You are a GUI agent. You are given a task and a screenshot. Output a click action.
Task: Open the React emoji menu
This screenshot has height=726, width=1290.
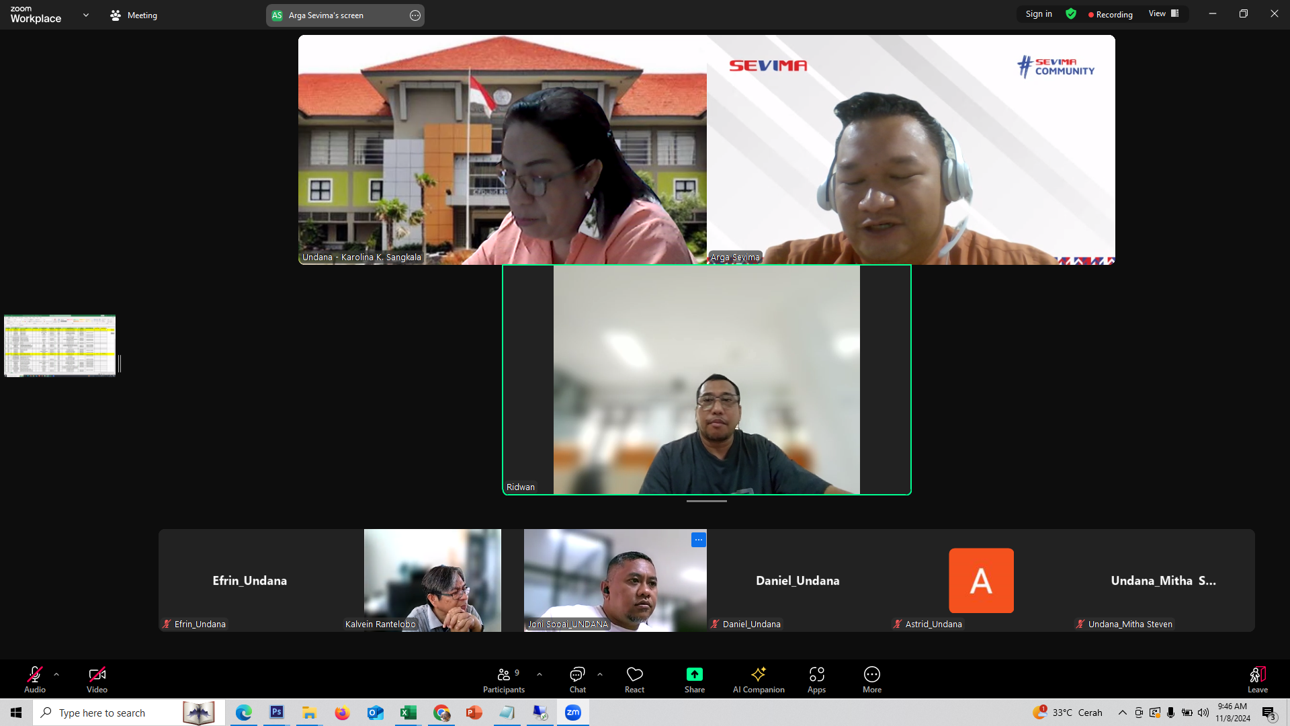[634, 679]
